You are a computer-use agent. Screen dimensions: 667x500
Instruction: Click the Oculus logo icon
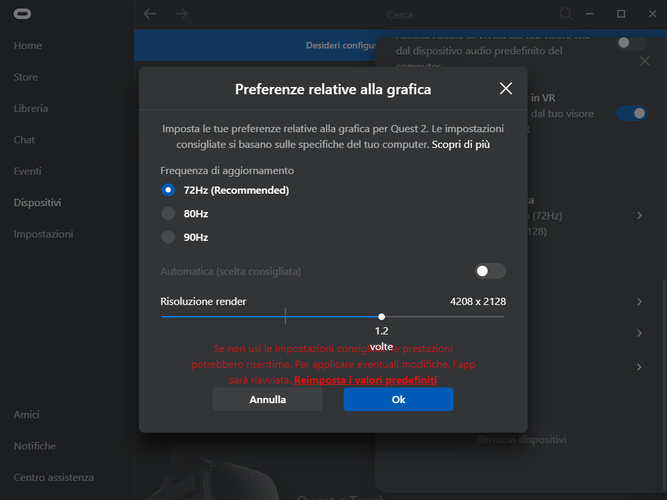(22, 14)
